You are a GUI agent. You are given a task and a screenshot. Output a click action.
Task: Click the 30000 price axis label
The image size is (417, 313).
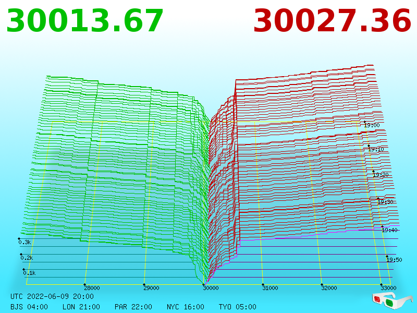[211, 288]
